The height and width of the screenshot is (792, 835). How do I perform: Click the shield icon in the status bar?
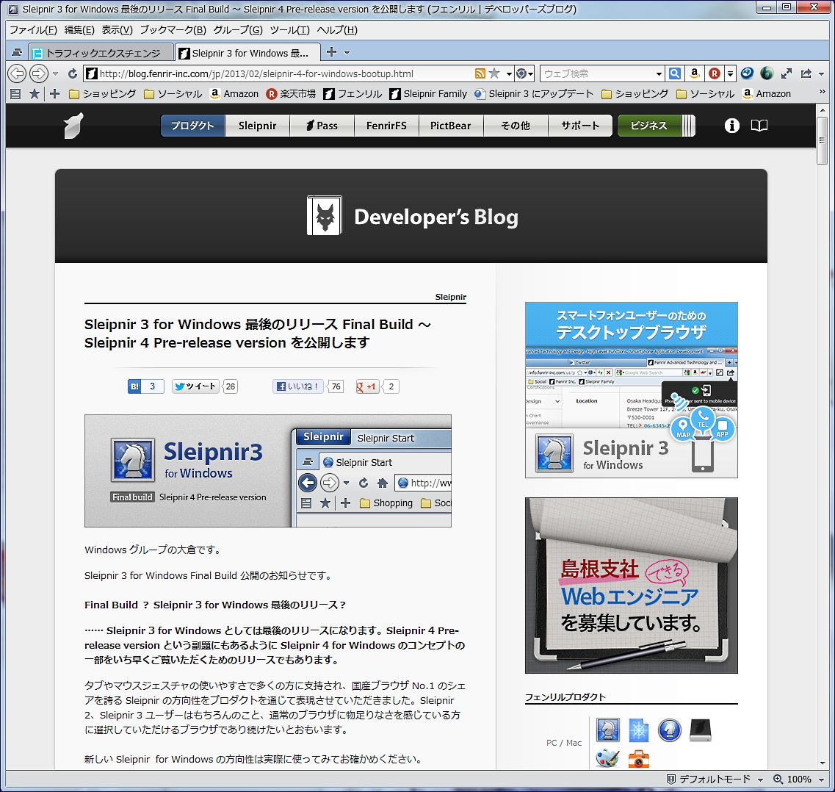[x=671, y=780]
